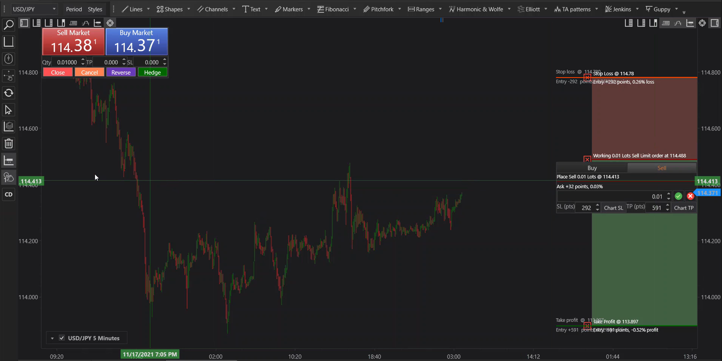Remove the Sell Limit order at 114.488
Screen dimensions: 722x361
pyautogui.click(x=587, y=159)
